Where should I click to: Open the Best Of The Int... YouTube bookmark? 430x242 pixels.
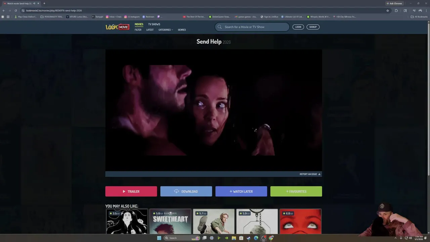click(x=194, y=16)
